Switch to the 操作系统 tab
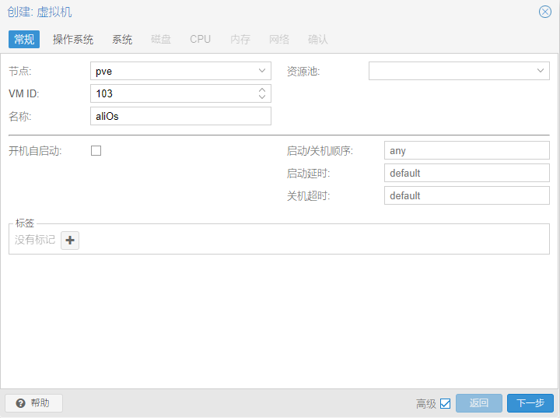 73,39
